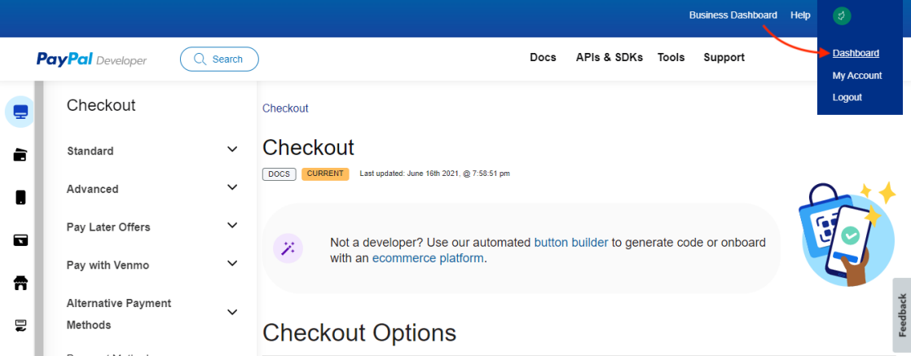911x356 pixels.
Task: Click the PayPal Developer logo
Action: (91, 59)
